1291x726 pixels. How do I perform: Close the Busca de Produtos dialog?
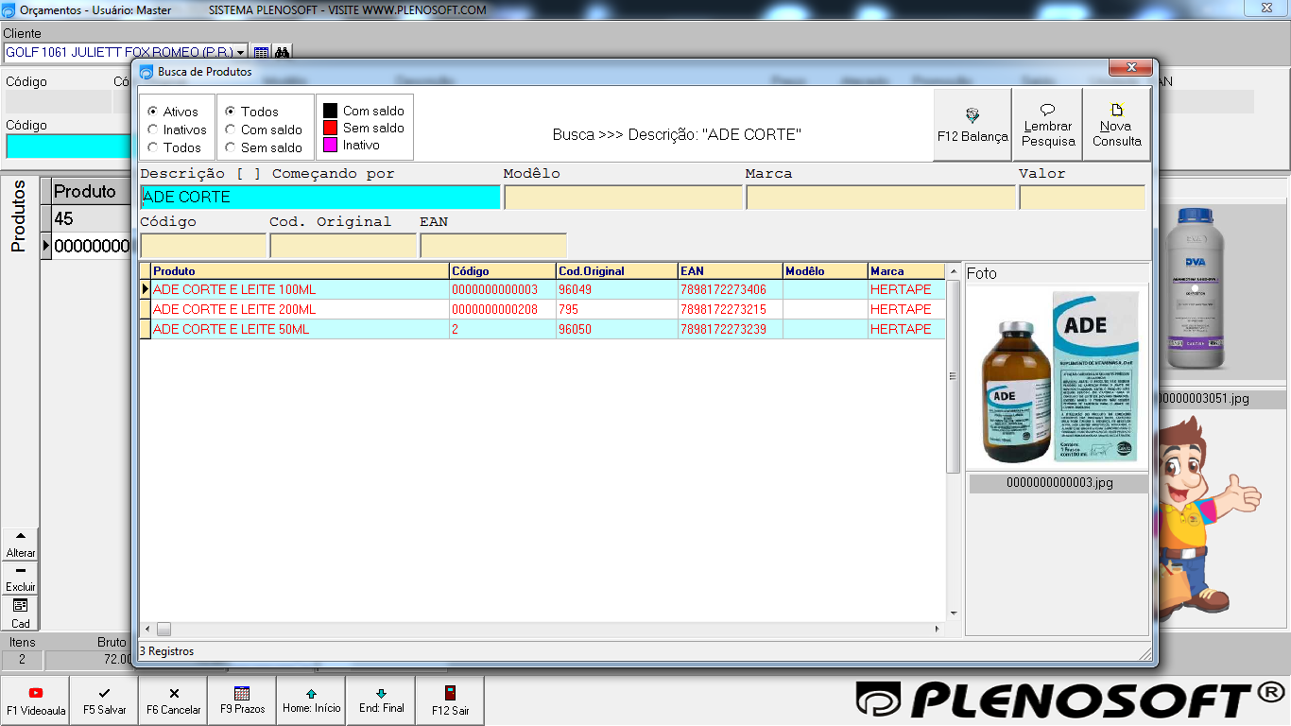1130,67
